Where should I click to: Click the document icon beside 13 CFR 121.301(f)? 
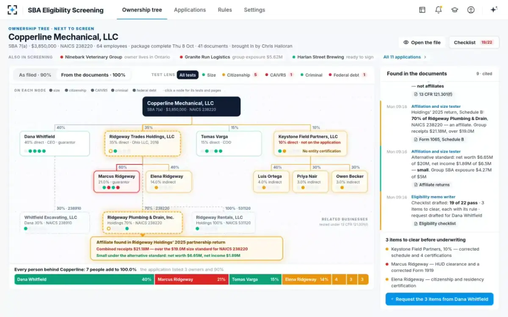pos(416,94)
